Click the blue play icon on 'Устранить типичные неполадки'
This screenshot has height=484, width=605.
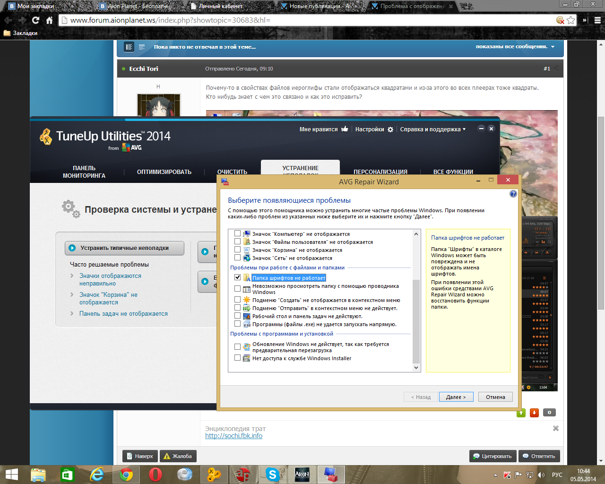click(72, 248)
